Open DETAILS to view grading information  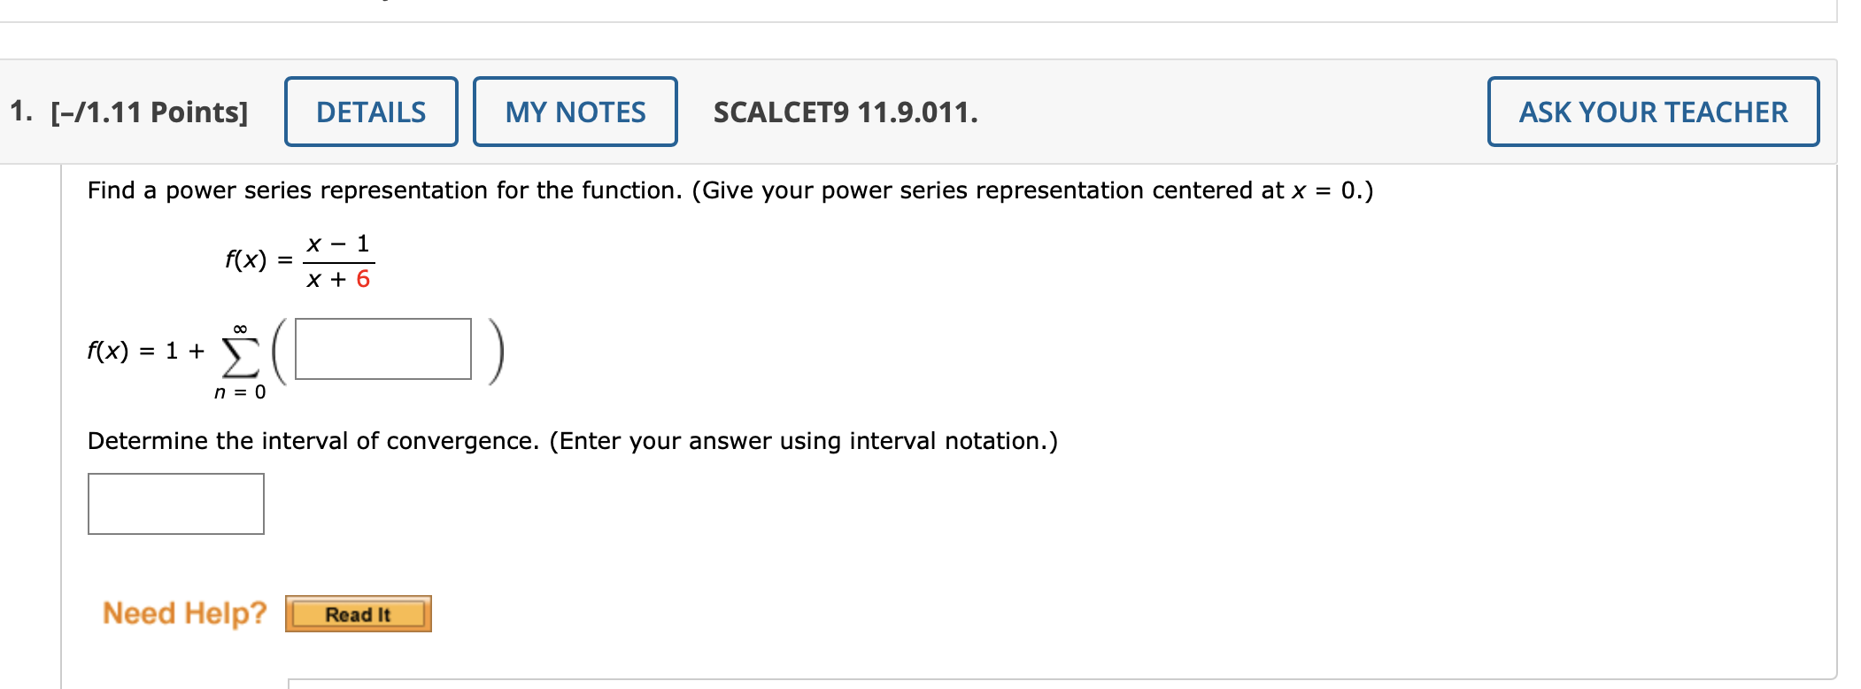tap(371, 112)
